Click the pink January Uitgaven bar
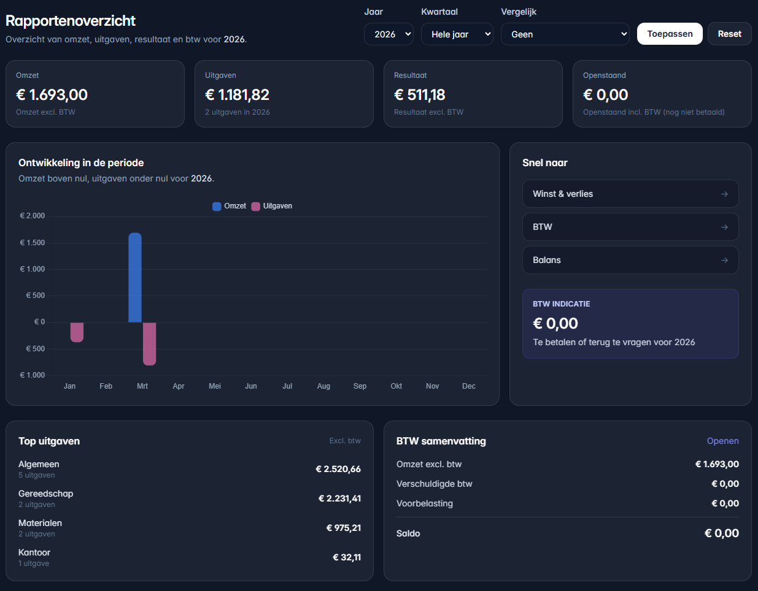 [77, 332]
